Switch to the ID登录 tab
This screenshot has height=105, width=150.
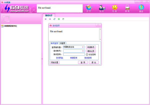[62, 43]
